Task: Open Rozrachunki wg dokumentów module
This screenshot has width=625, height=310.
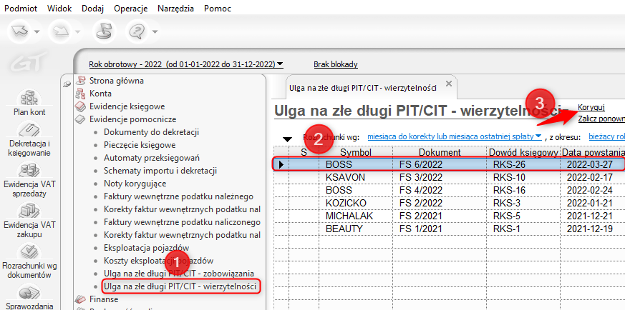Action: (29, 261)
